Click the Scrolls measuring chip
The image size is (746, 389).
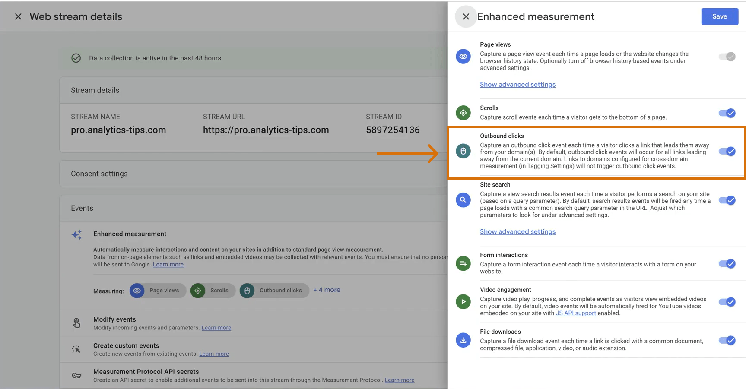pos(213,291)
